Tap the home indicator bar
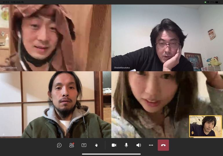The height and width of the screenshot is (156, 223). click(x=111, y=154)
